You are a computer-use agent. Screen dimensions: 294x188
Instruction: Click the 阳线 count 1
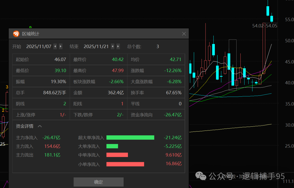[x=122, y=104]
